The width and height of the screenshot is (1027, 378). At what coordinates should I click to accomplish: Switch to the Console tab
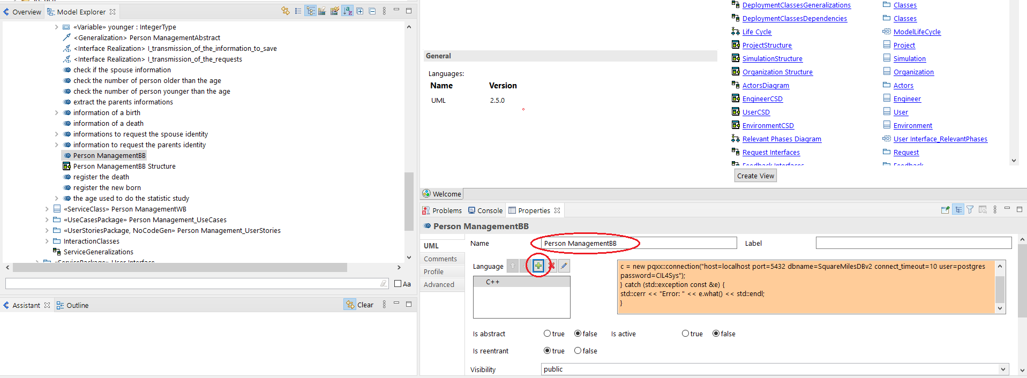485,210
